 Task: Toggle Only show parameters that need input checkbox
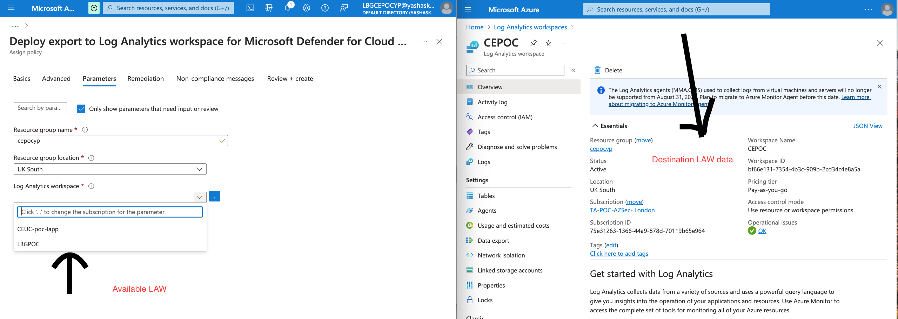click(x=81, y=109)
